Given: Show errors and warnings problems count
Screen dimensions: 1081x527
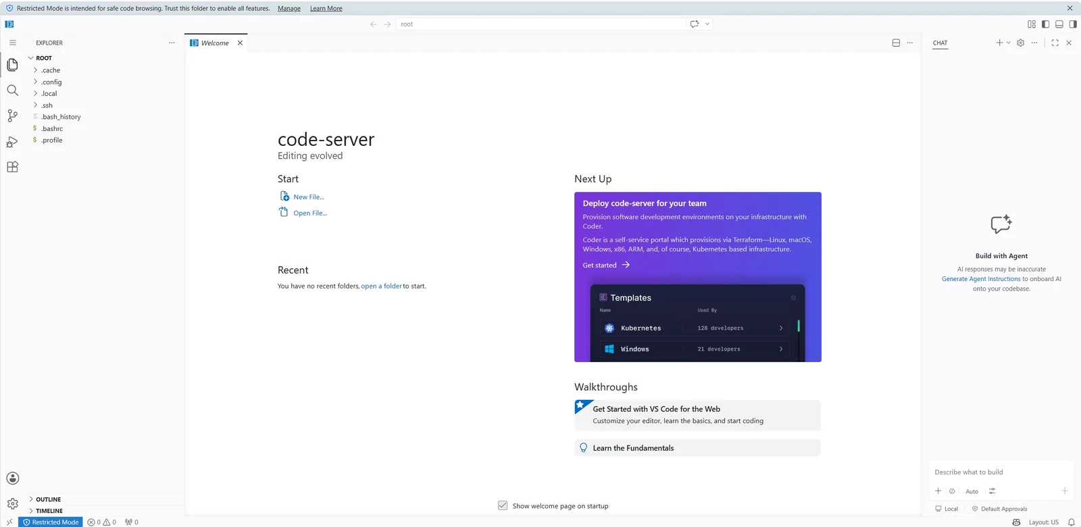Looking at the screenshot, I should coord(102,522).
